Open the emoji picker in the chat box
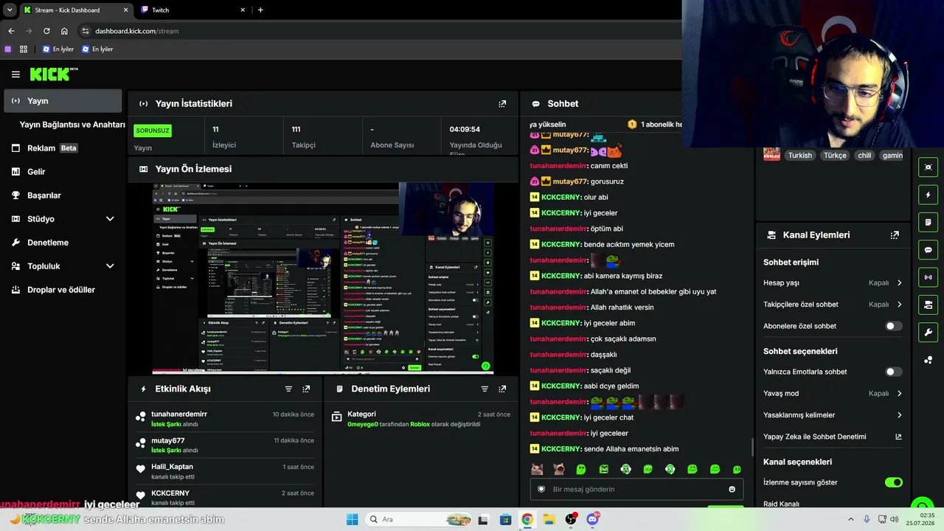Screen dimensions: 944x531 tap(732, 489)
